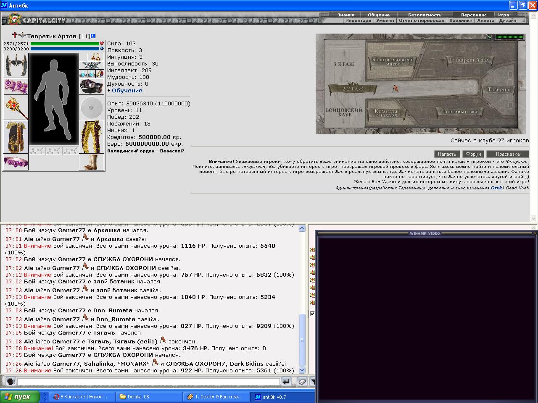
Task: Click the green HP progress bar
Action: coord(65,44)
